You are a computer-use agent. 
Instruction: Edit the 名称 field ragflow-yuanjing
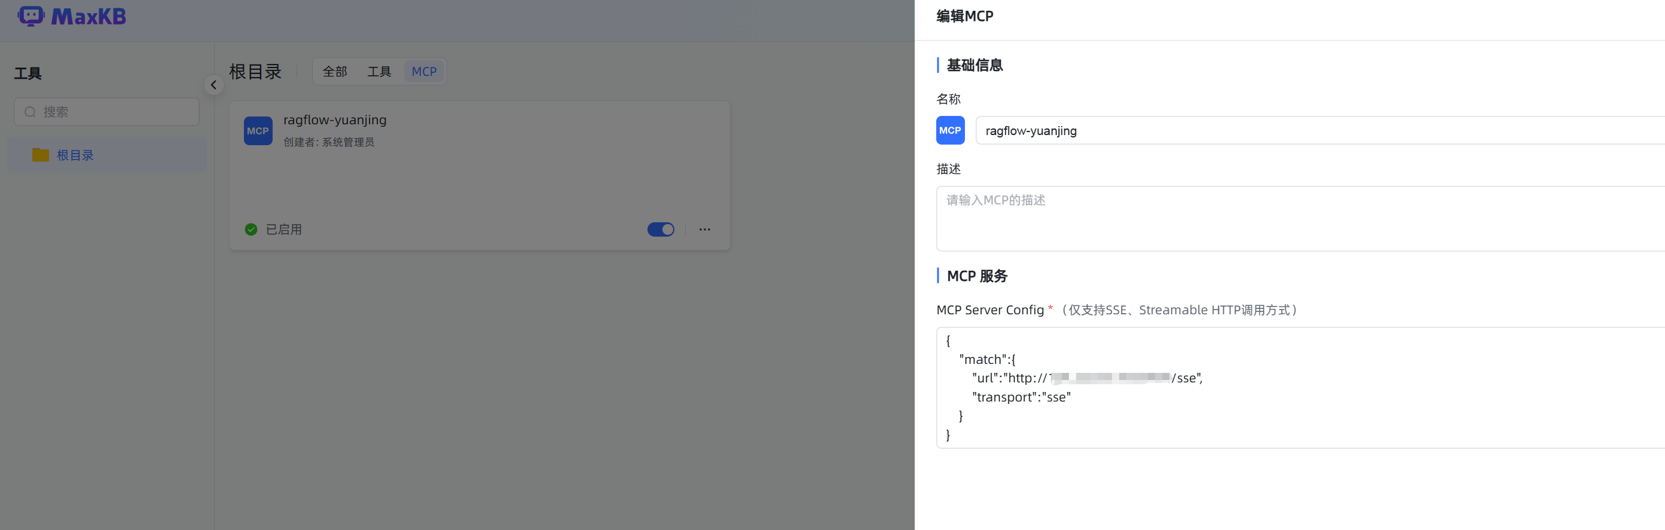coord(1321,131)
